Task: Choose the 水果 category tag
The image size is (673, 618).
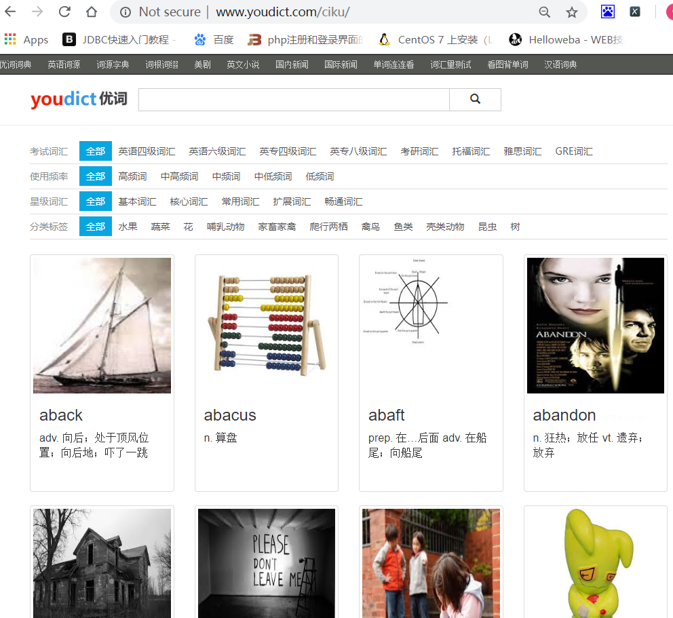Action: coord(128,227)
